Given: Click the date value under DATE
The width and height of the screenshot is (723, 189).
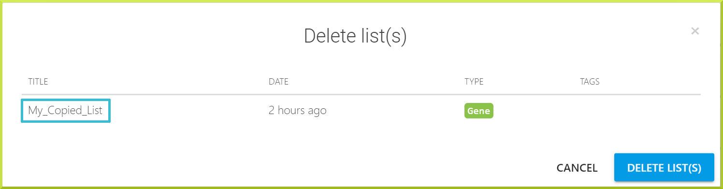Looking at the screenshot, I should (x=297, y=111).
